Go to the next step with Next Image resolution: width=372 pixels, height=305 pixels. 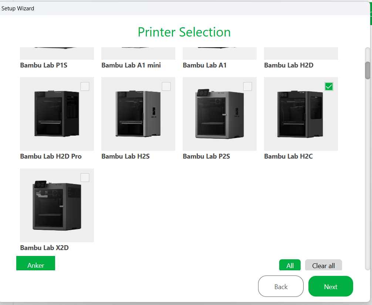[x=331, y=286]
